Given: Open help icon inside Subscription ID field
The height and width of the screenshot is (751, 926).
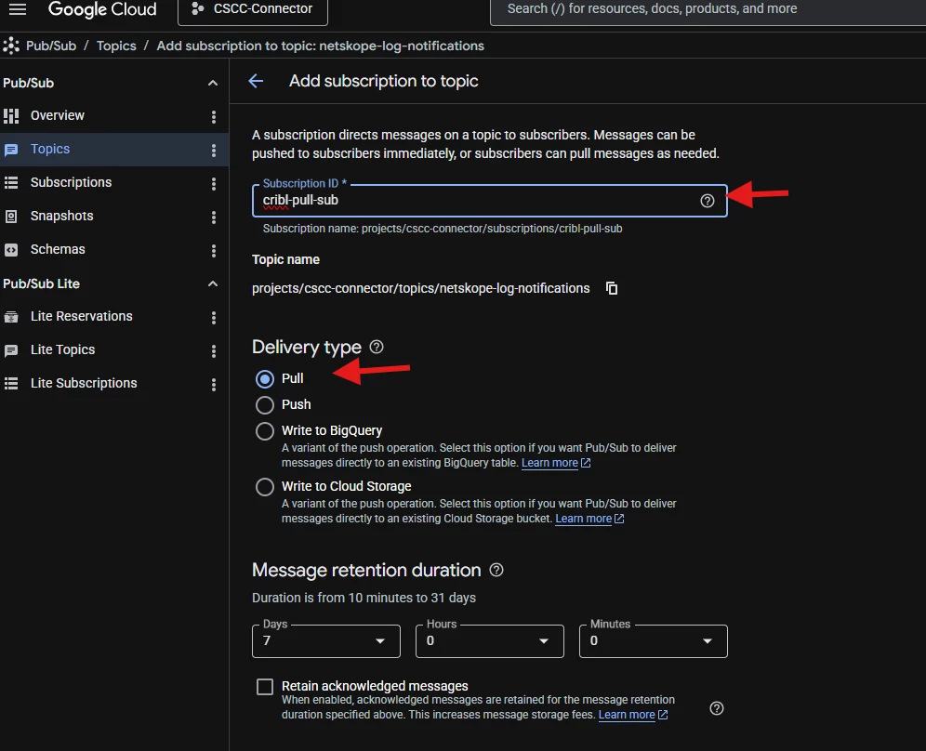Looking at the screenshot, I should point(707,201).
